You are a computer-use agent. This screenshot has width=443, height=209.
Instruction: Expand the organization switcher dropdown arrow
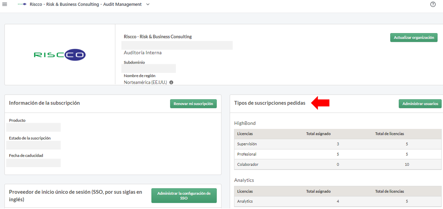point(148,4)
